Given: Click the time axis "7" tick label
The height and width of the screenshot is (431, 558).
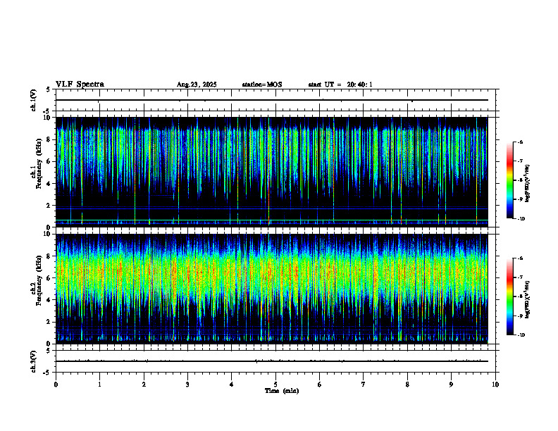Looking at the screenshot, I should [x=364, y=385].
